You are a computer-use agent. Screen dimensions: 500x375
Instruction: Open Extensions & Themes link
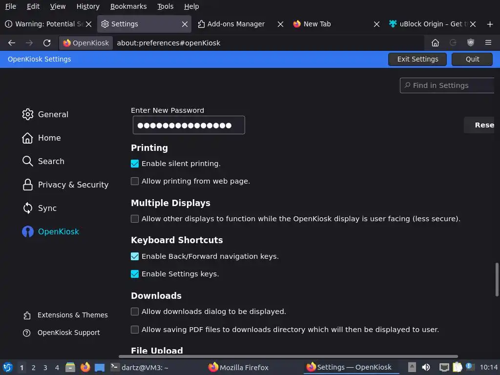pos(65,315)
